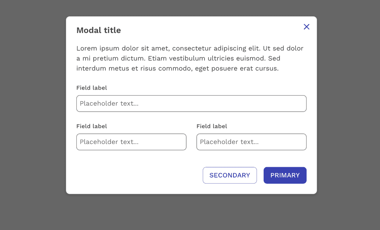Image resolution: width=380 pixels, height=230 pixels.
Task: Close the modal with the X icon
Action: pyautogui.click(x=307, y=27)
